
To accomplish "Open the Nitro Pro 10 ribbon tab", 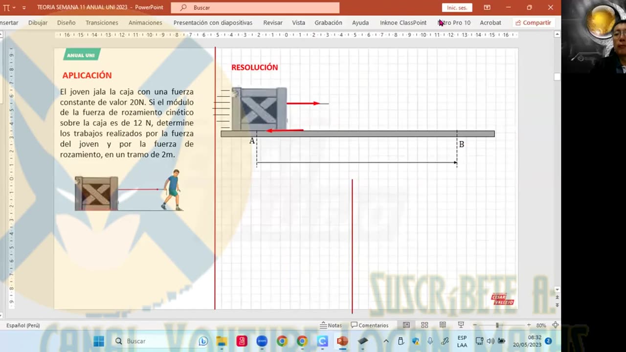I will 454,22.
